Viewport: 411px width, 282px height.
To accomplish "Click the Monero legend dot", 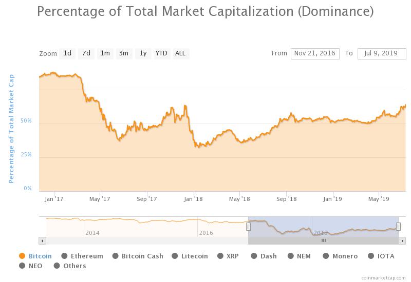I will coord(326,256).
